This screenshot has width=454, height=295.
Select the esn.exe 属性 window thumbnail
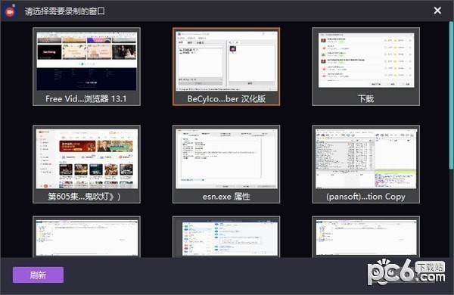[226, 164]
